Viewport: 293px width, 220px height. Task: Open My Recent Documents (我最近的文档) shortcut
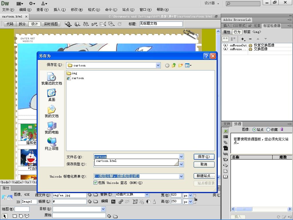tap(52, 79)
